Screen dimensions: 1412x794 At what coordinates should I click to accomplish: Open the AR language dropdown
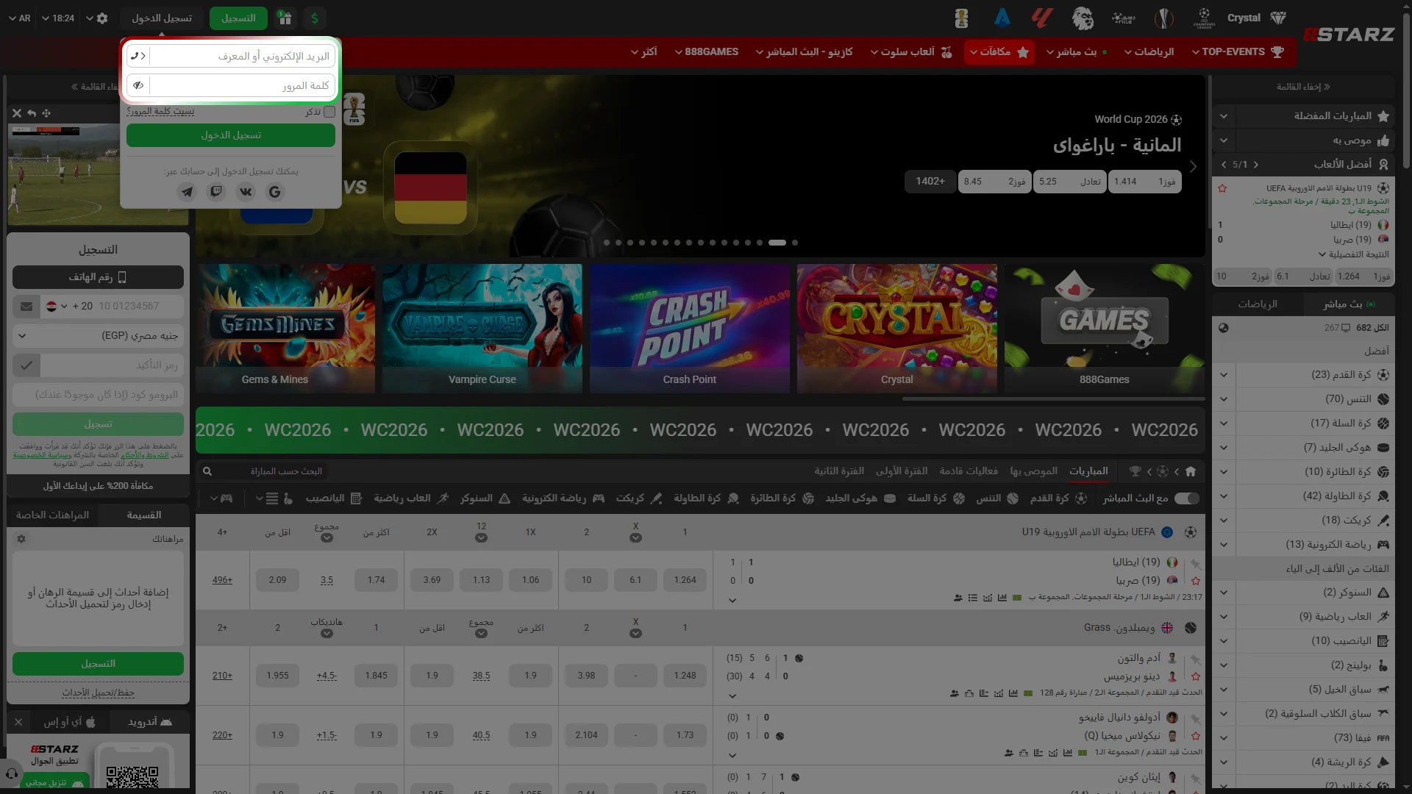20,18
